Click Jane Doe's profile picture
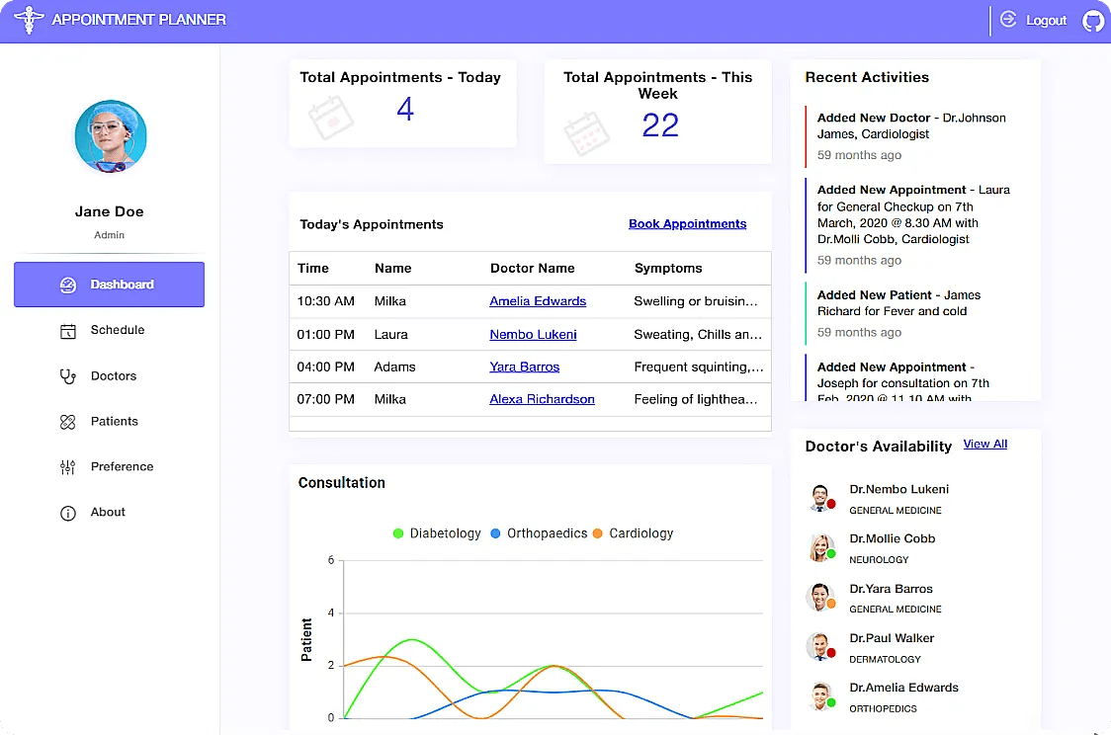The width and height of the screenshot is (1111, 735). (110, 136)
